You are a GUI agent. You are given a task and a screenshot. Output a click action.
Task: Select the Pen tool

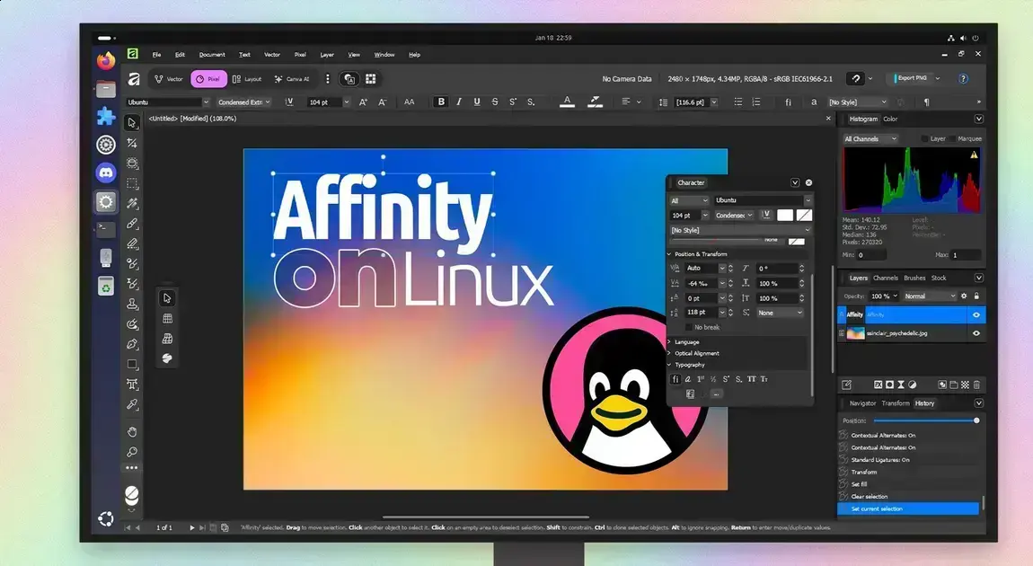tap(132, 344)
